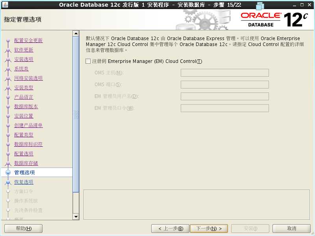Jump to the 数据库存储 step
Image resolution: width=315 pixels, height=236 pixels.
pos(26,163)
